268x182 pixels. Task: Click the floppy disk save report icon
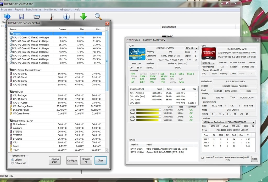(22, 16)
